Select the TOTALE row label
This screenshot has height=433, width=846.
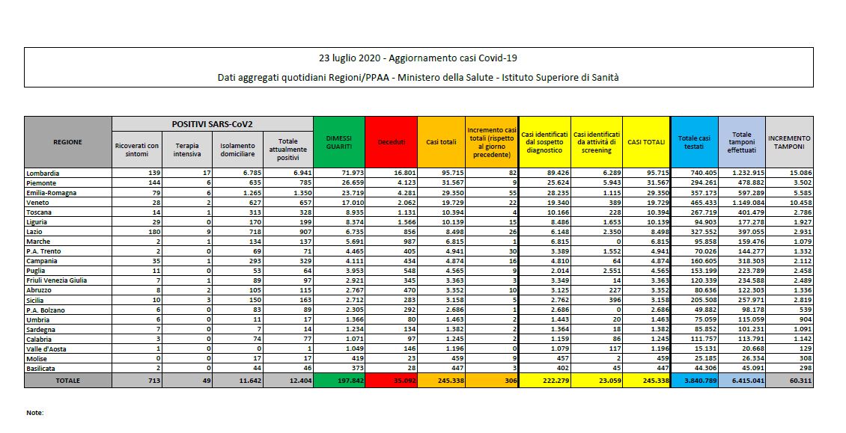pyautogui.click(x=68, y=381)
